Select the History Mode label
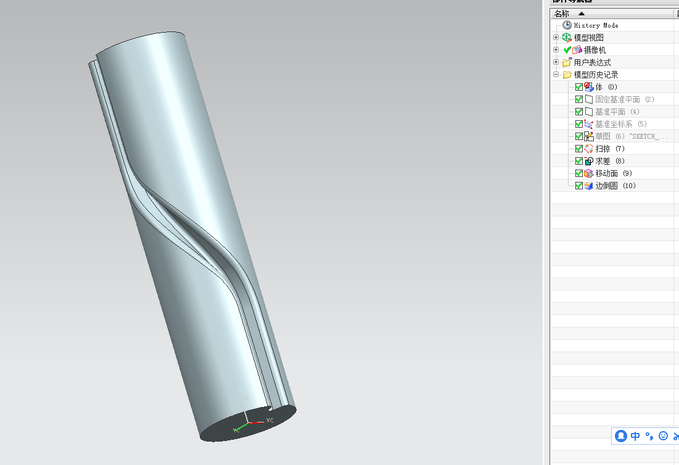The height and width of the screenshot is (465, 679). click(x=596, y=25)
